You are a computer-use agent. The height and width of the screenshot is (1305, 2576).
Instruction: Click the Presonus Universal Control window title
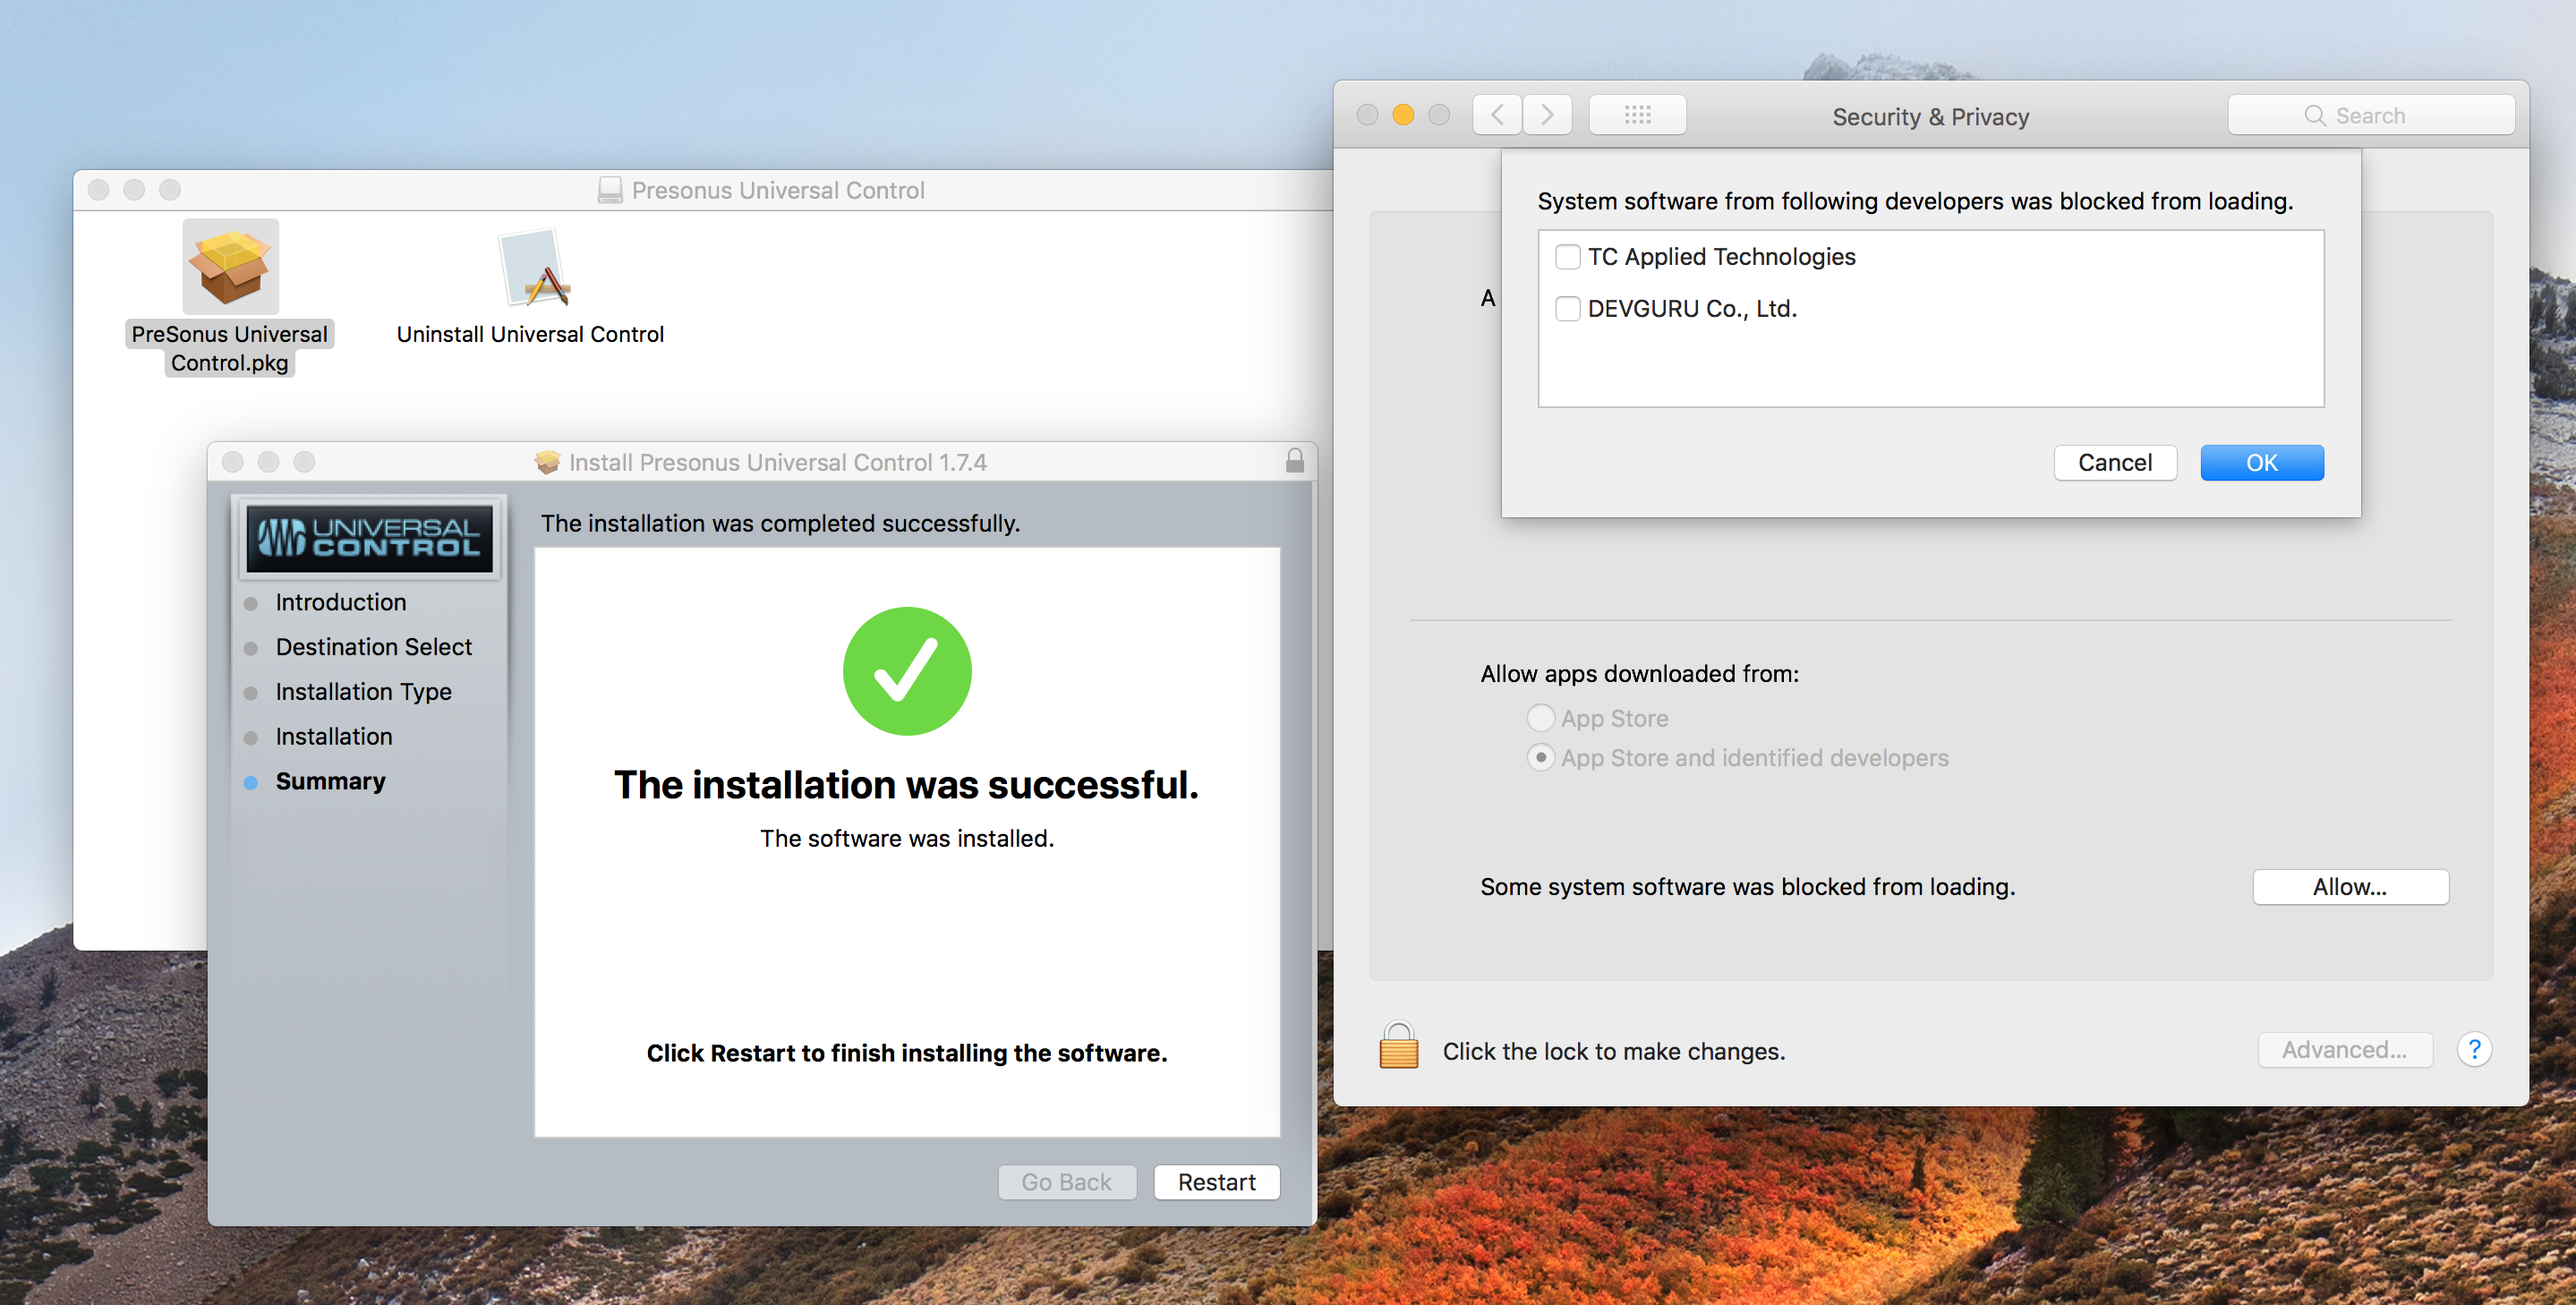[x=778, y=190]
